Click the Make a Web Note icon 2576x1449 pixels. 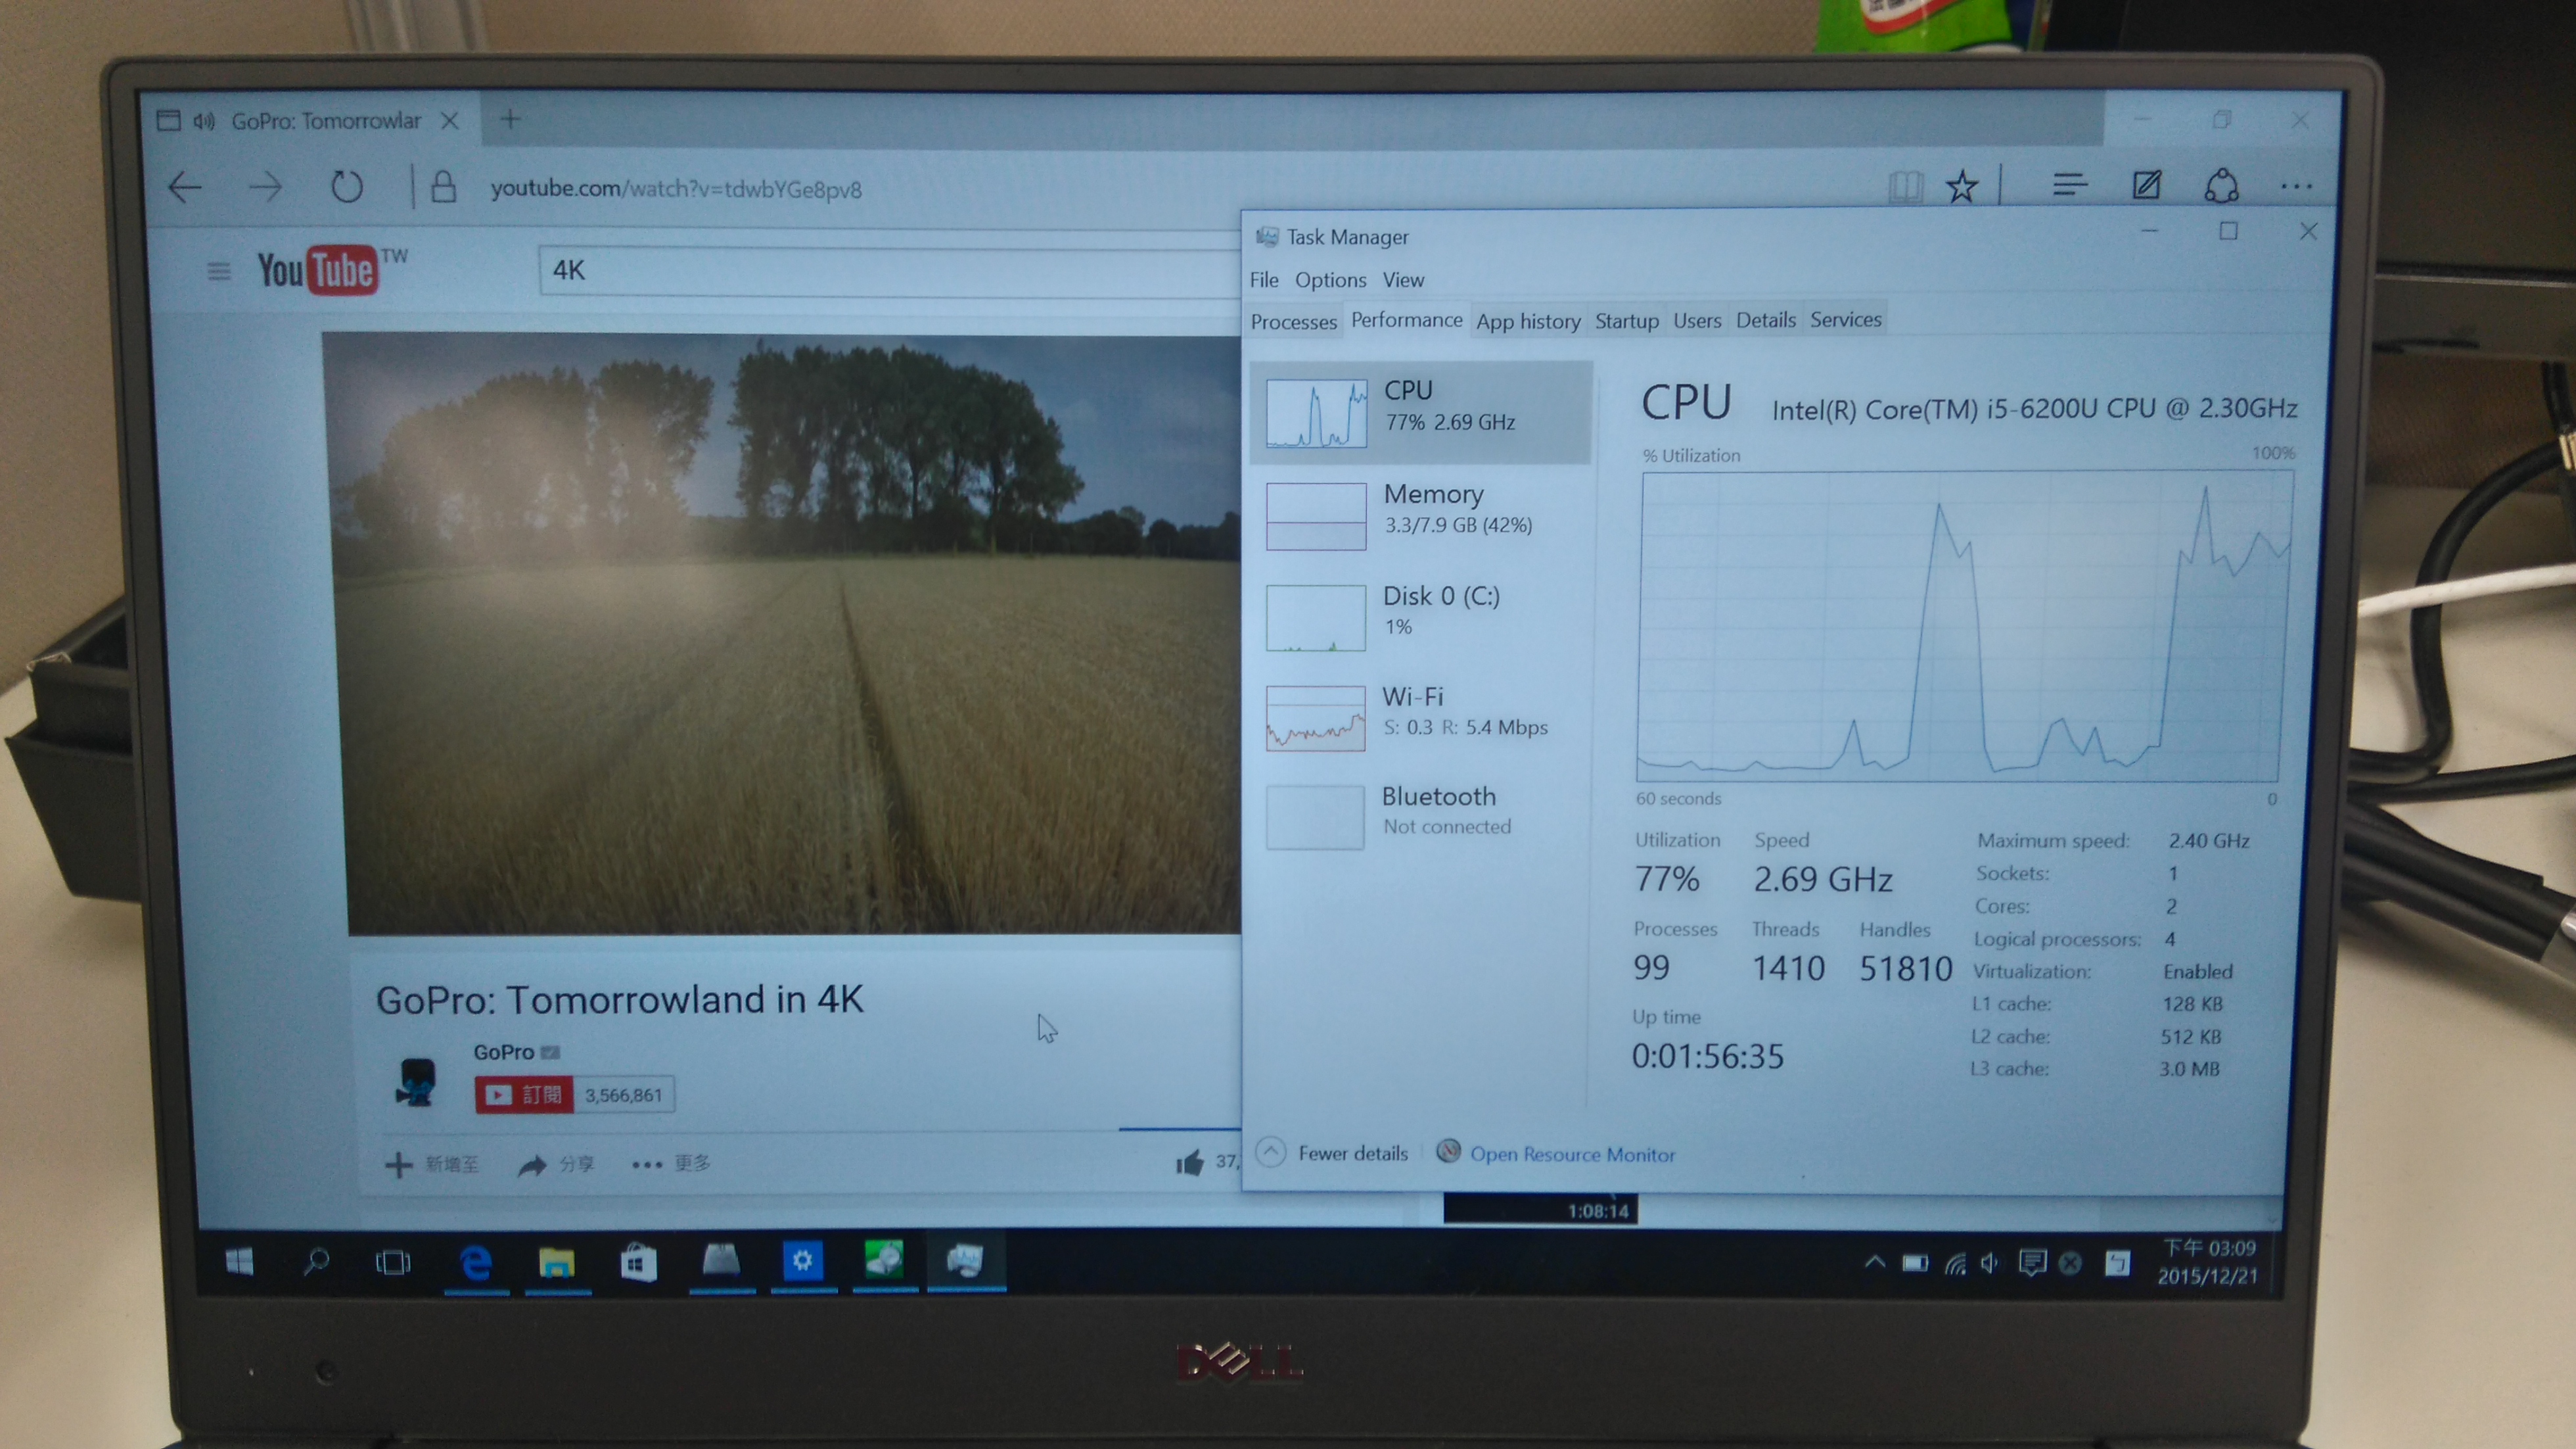(2146, 185)
